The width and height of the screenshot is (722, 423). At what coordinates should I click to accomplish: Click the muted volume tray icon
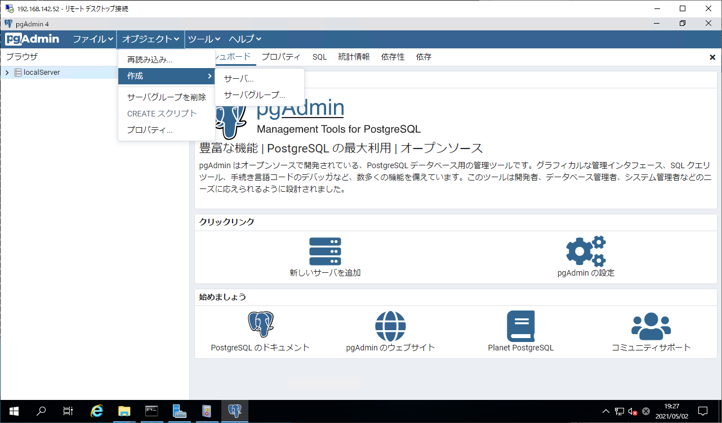pos(632,411)
